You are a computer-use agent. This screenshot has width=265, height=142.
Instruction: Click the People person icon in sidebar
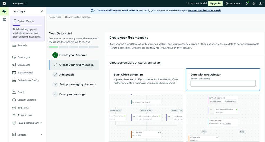click(14, 92)
